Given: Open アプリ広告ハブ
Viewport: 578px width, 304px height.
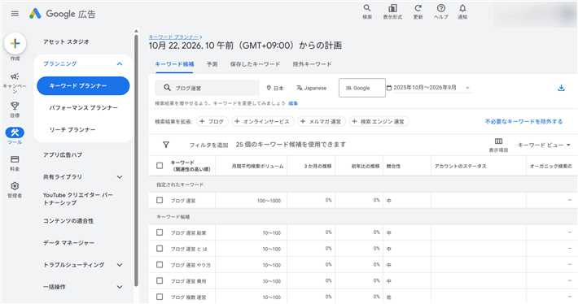Looking at the screenshot, I should pyautogui.click(x=63, y=155).
